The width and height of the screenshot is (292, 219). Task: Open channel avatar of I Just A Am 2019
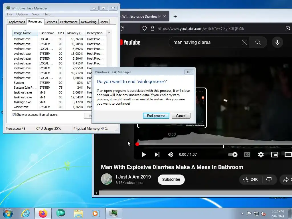pyautogui.click(x=107, y=179)
